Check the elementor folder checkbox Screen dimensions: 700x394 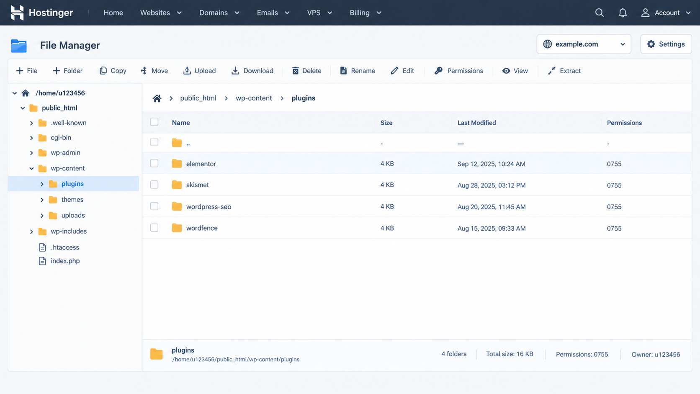coord(154,163)
